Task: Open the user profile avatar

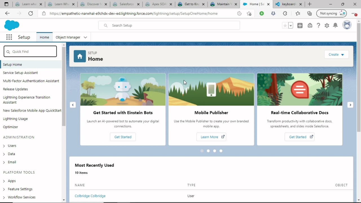Action: coord(347,25)
